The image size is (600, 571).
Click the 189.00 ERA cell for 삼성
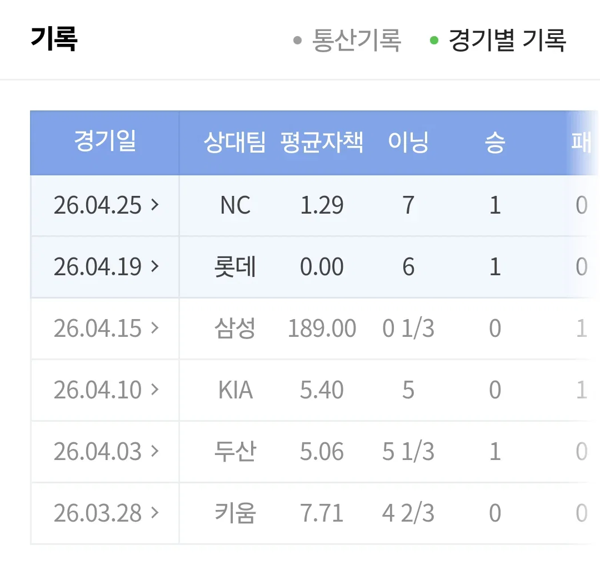point(322,329)
